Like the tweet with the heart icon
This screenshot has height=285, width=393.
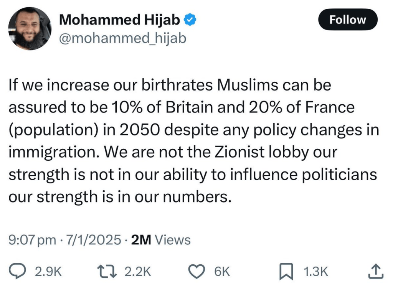pos(197,271)
